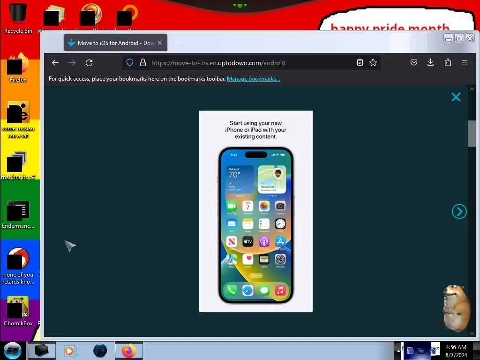Select the ChomikBox desktop icon

click(x=18, y=311)
